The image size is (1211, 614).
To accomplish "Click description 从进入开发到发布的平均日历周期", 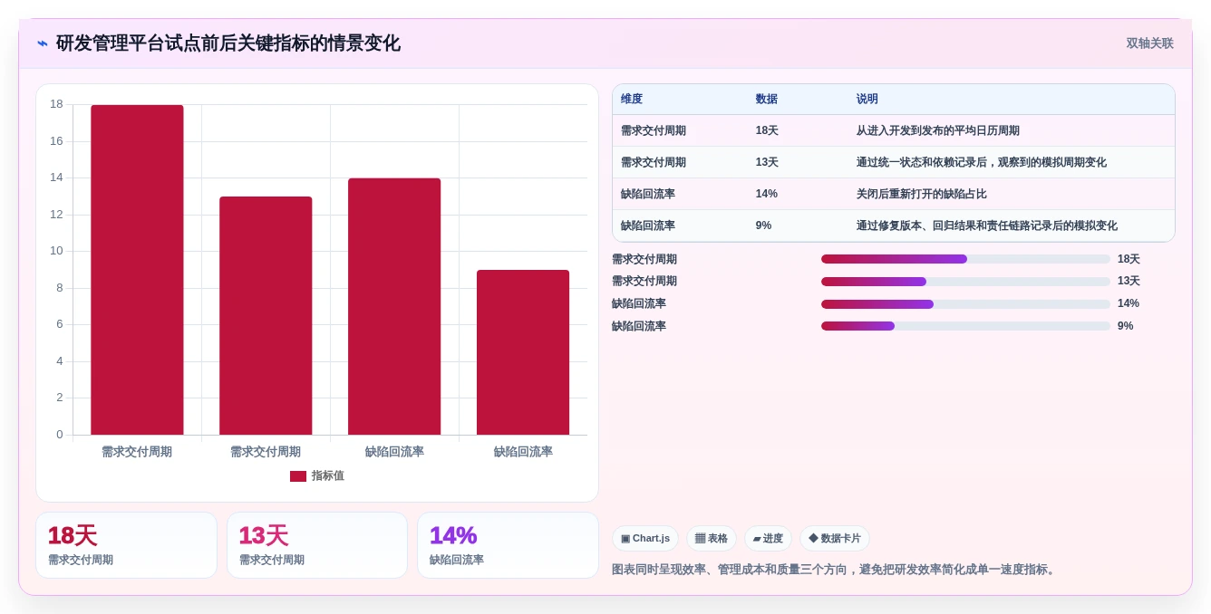I will pos(938,131).
